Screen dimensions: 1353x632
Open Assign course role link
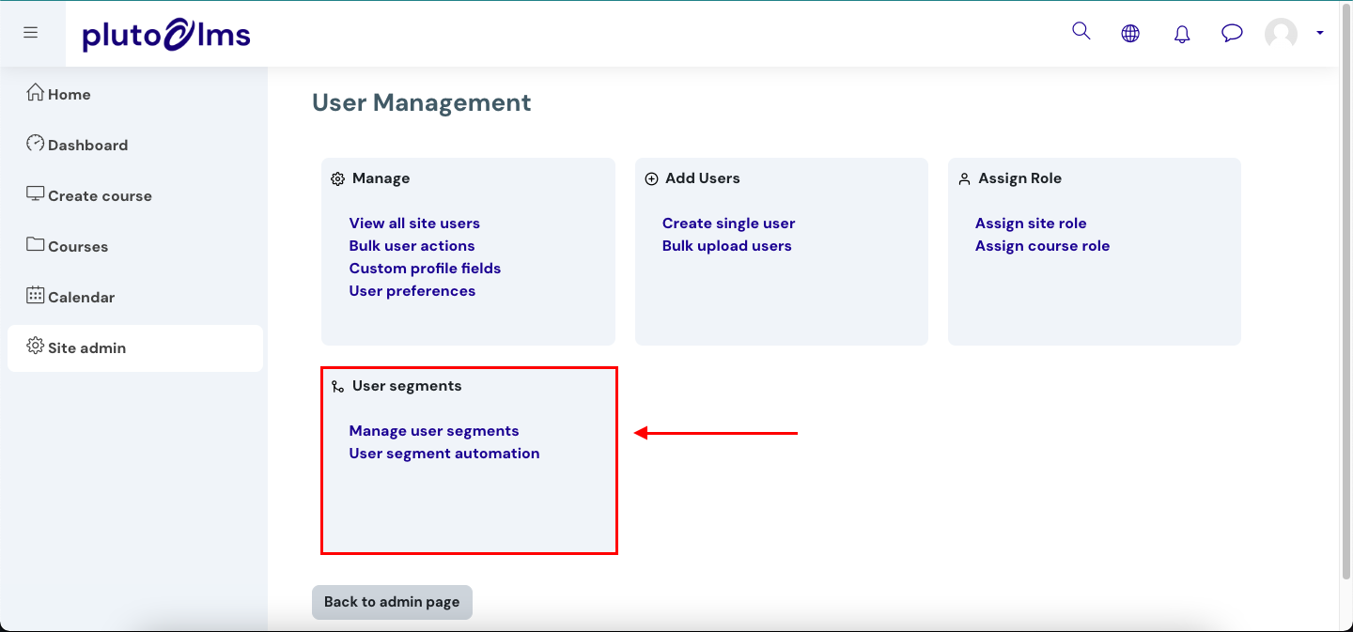pos(1043,246)
